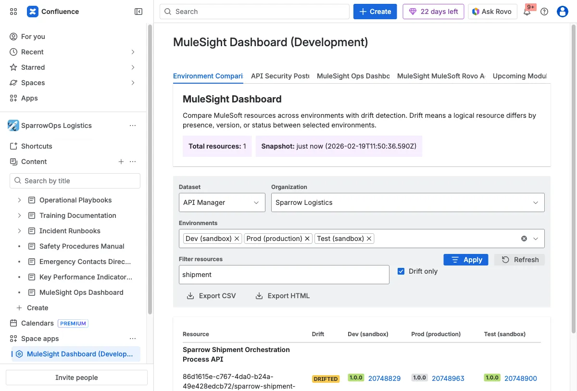Switch to the MuleSight Ops Dashboard tab
Viewport: 577px width, 391px height.
tap(353, 76)
